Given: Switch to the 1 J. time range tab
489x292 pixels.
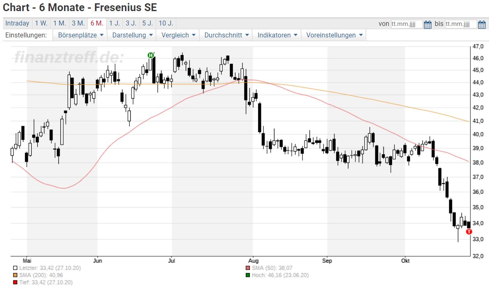Looking at the screenshot, I should point(115,23).
